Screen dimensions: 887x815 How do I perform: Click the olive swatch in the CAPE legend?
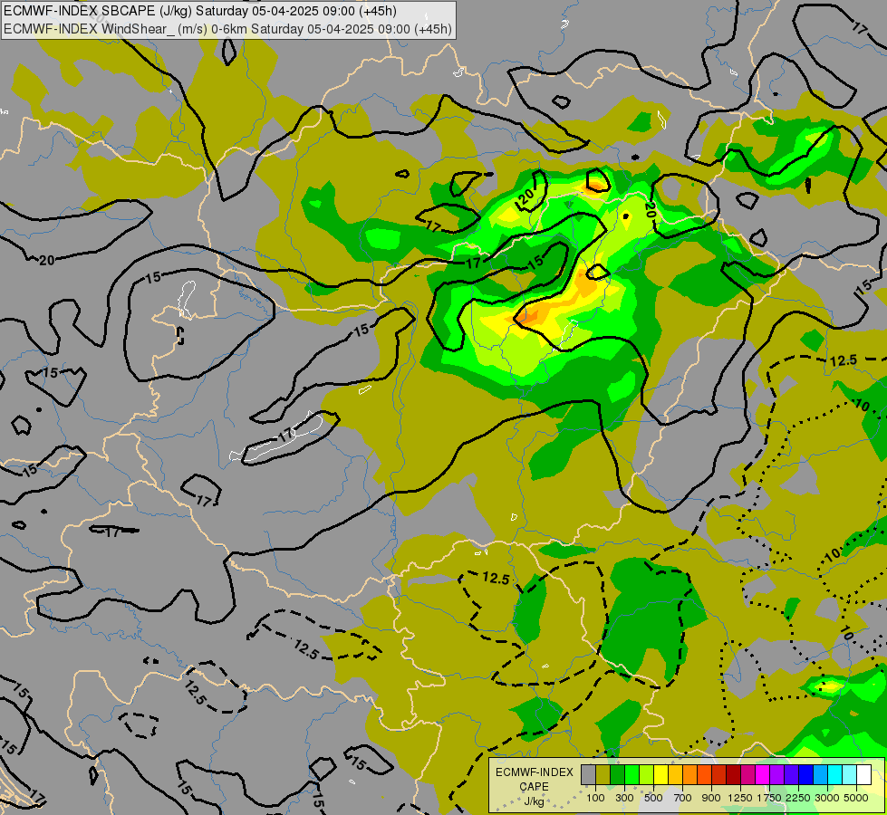[x=603, y=774]
